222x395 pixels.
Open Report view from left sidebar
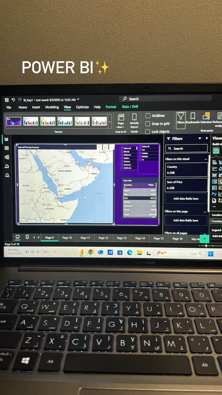pyautogui.click(x=7, y=139)
